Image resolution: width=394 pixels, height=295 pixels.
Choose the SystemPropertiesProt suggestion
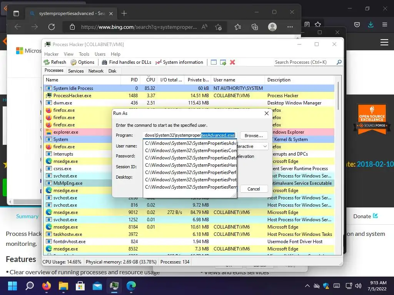click(x=190, y=180)
